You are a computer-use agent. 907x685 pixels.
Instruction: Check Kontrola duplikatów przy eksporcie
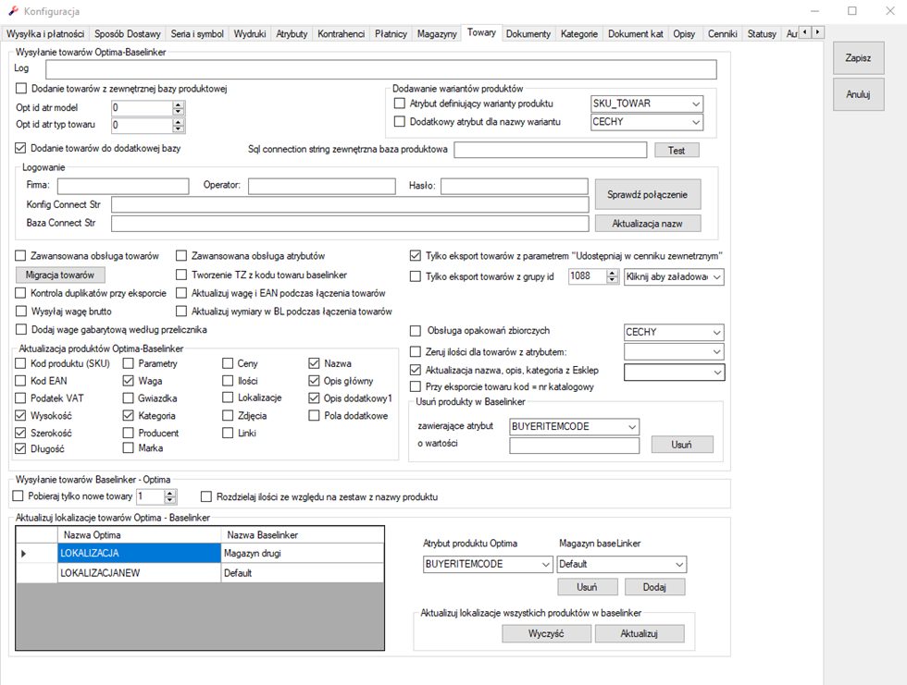tap(20, 293)
